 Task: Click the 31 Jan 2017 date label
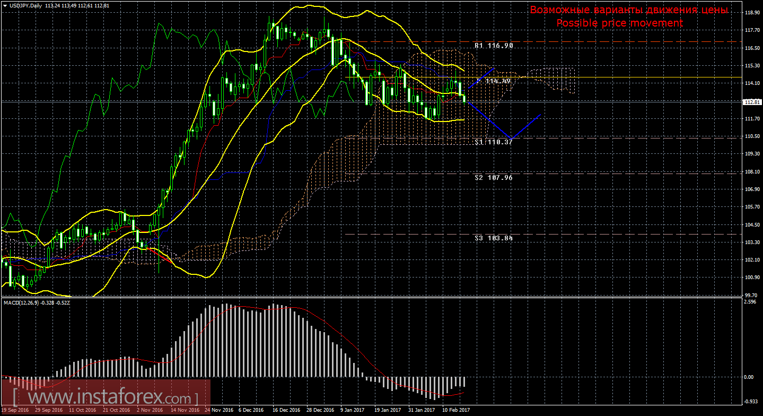pos(421,410)
